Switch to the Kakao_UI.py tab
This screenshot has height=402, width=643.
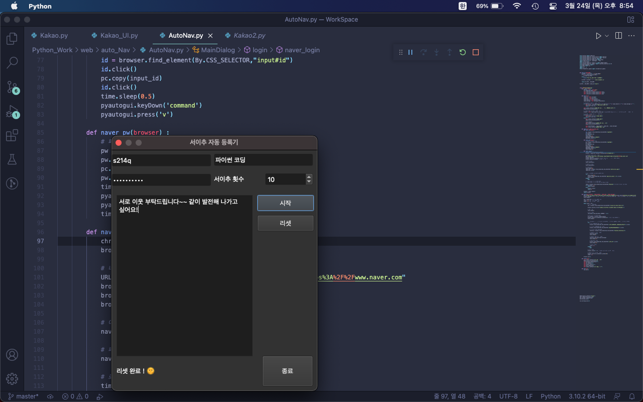pos(119,36)
